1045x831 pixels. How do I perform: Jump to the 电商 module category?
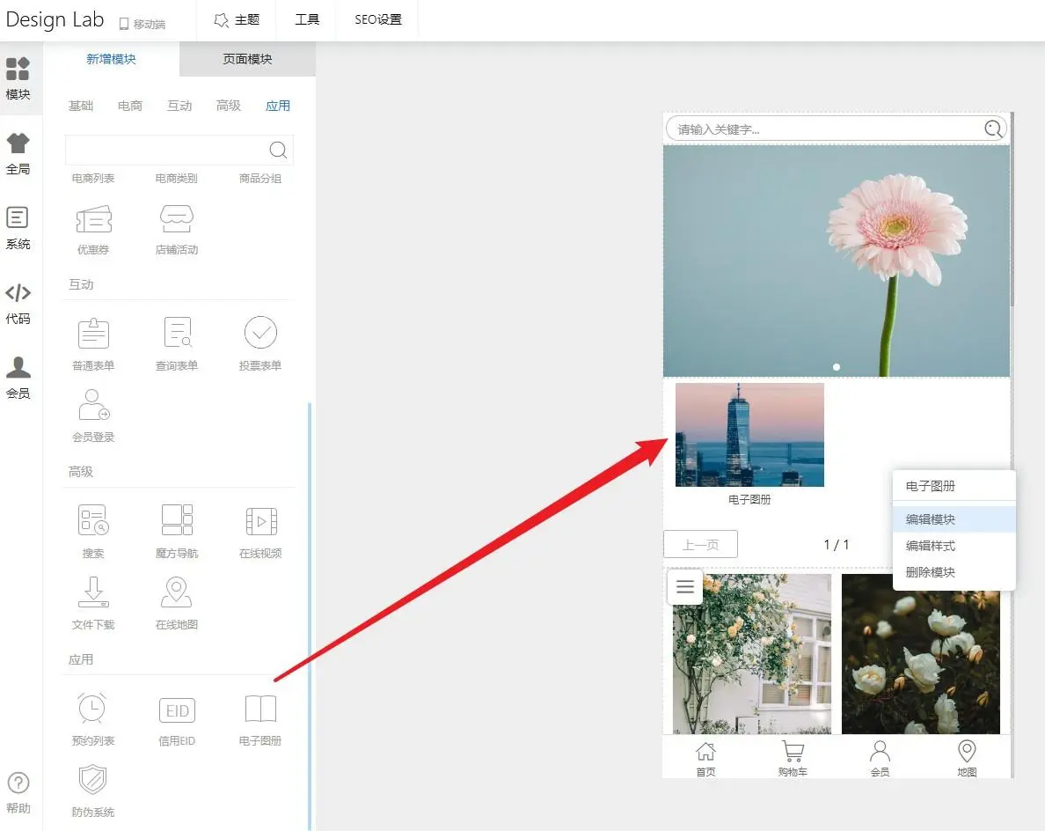click(129, 106)
